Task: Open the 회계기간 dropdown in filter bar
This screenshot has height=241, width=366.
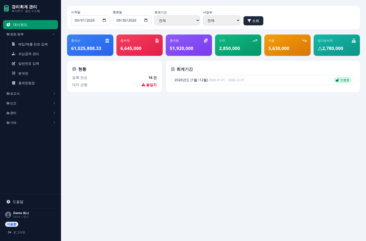Action: coord(177,21)
